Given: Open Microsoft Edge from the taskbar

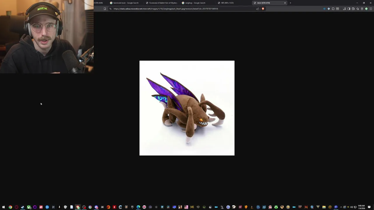Looking at the screenshot, I should [138, 207].
